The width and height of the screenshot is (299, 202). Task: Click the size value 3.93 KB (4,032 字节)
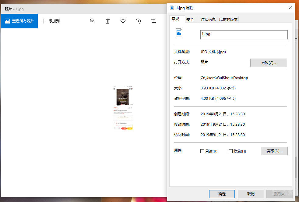point(218,88)
